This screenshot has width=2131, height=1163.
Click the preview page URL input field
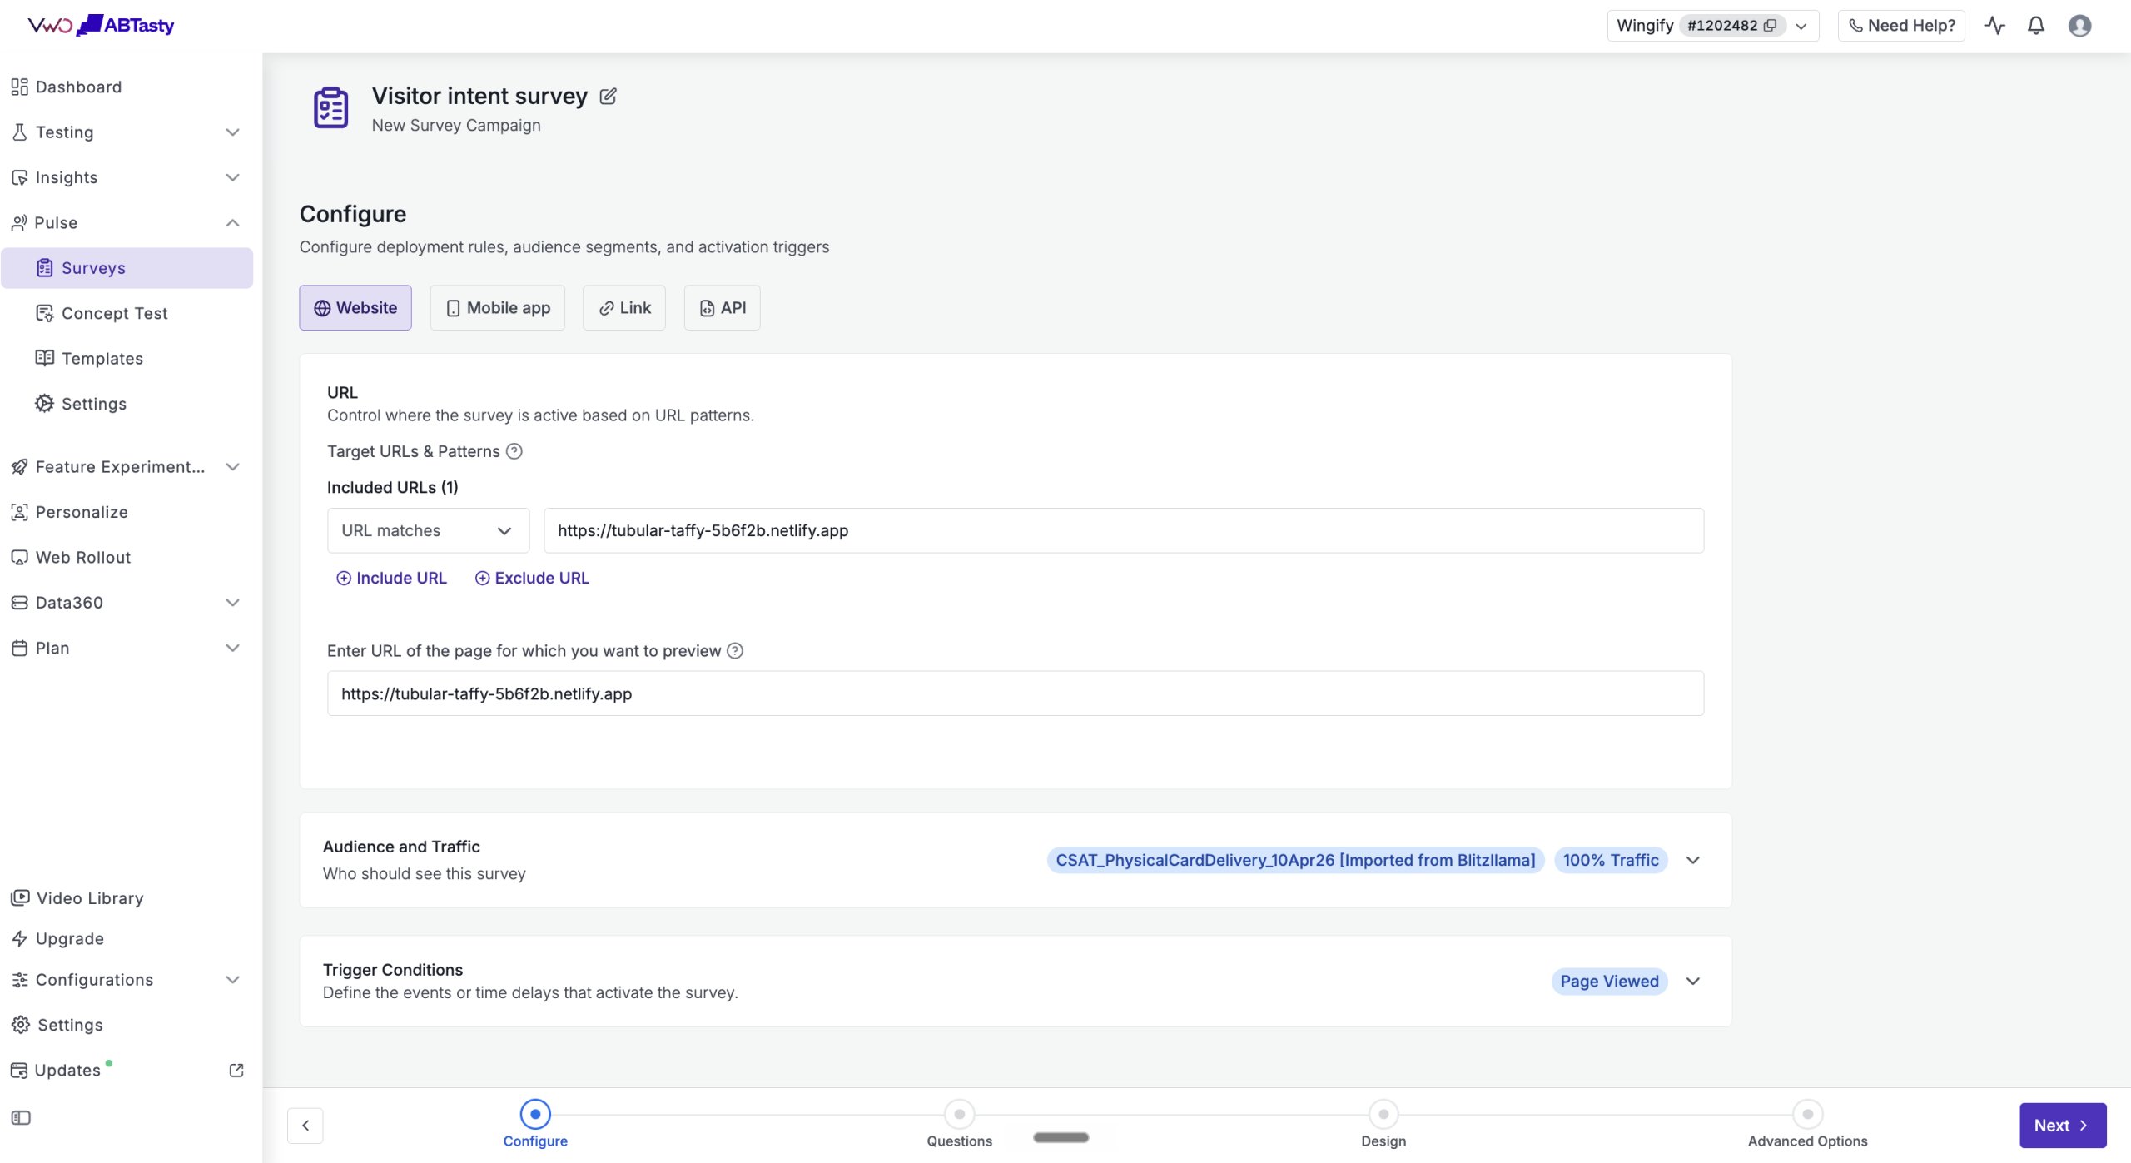click(1016, 693)
